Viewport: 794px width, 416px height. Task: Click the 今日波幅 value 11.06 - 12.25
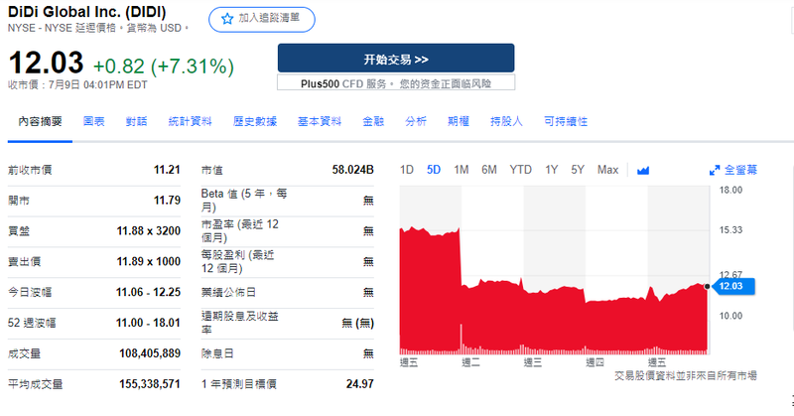click(148, 292)
